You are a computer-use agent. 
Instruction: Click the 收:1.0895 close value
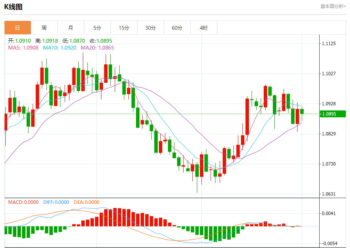point(101,41)
